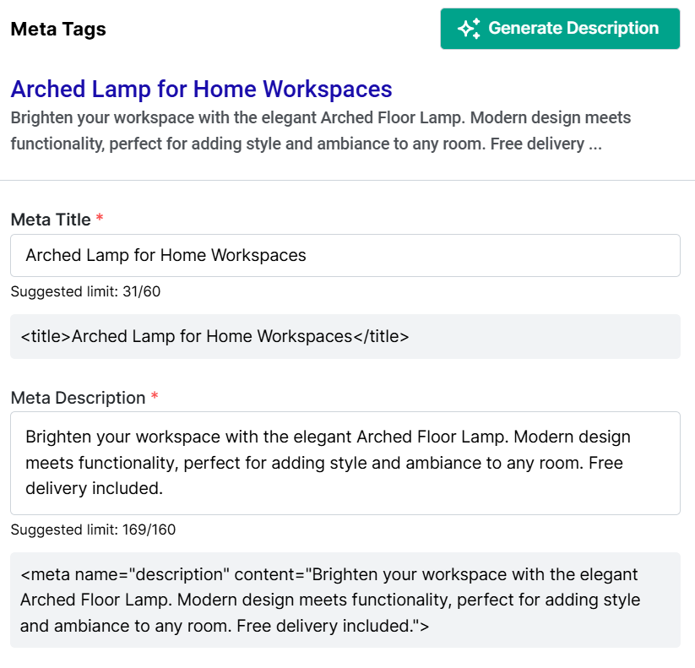Select the title tag code snippet
Screen dimensions: 695x668
pos(345,336)
